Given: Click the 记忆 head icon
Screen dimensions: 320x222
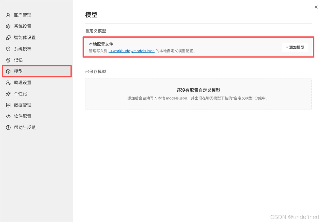Looking at the screenshot, I should [x=8, y=60].
